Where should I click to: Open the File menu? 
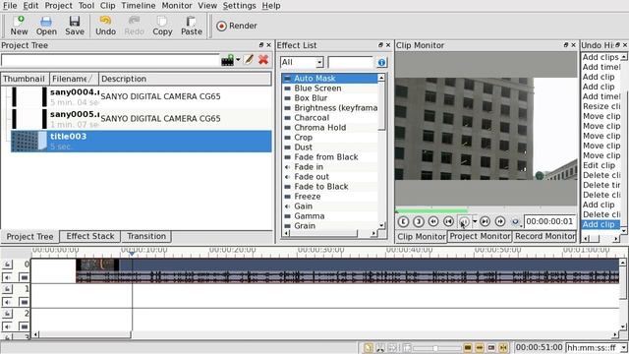pyautogui.click(x=10, y=6)
